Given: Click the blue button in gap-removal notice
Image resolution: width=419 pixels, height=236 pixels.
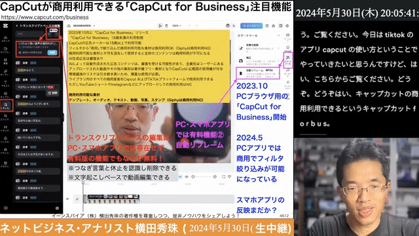Looking at the screenshot, I should pyautogui.click(x=52, y=52).
